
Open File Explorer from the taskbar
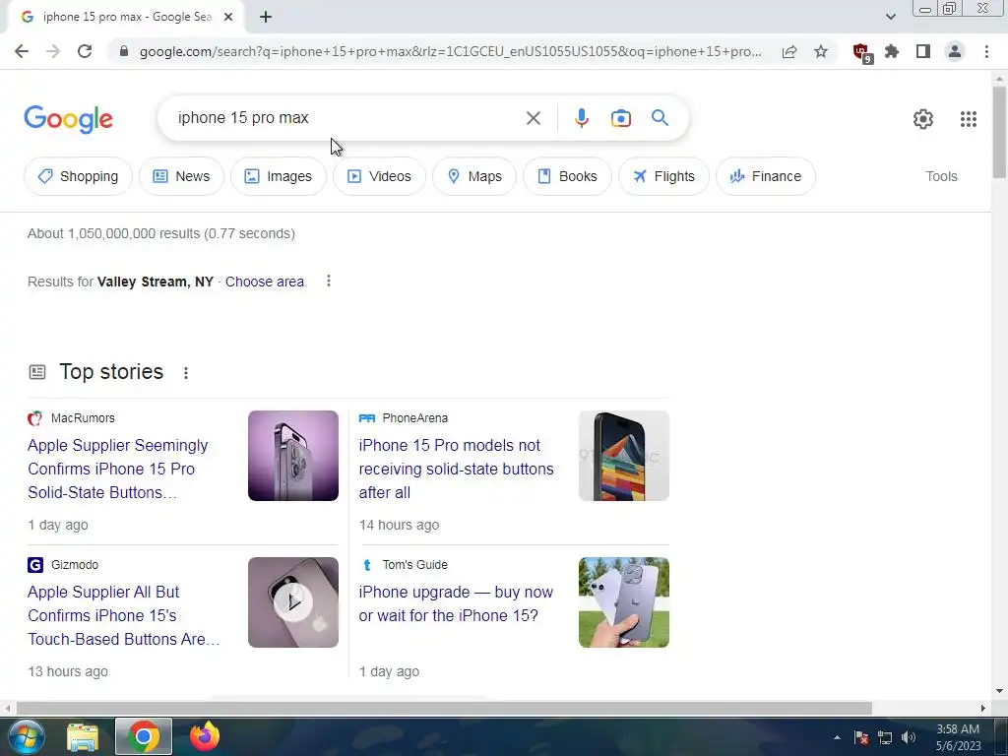[x=83, y=736]
